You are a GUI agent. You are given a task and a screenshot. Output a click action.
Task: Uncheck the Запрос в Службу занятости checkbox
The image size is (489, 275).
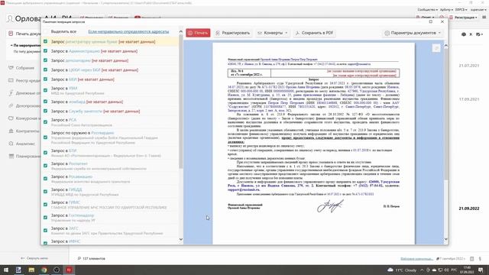click(x=46, y=111)
